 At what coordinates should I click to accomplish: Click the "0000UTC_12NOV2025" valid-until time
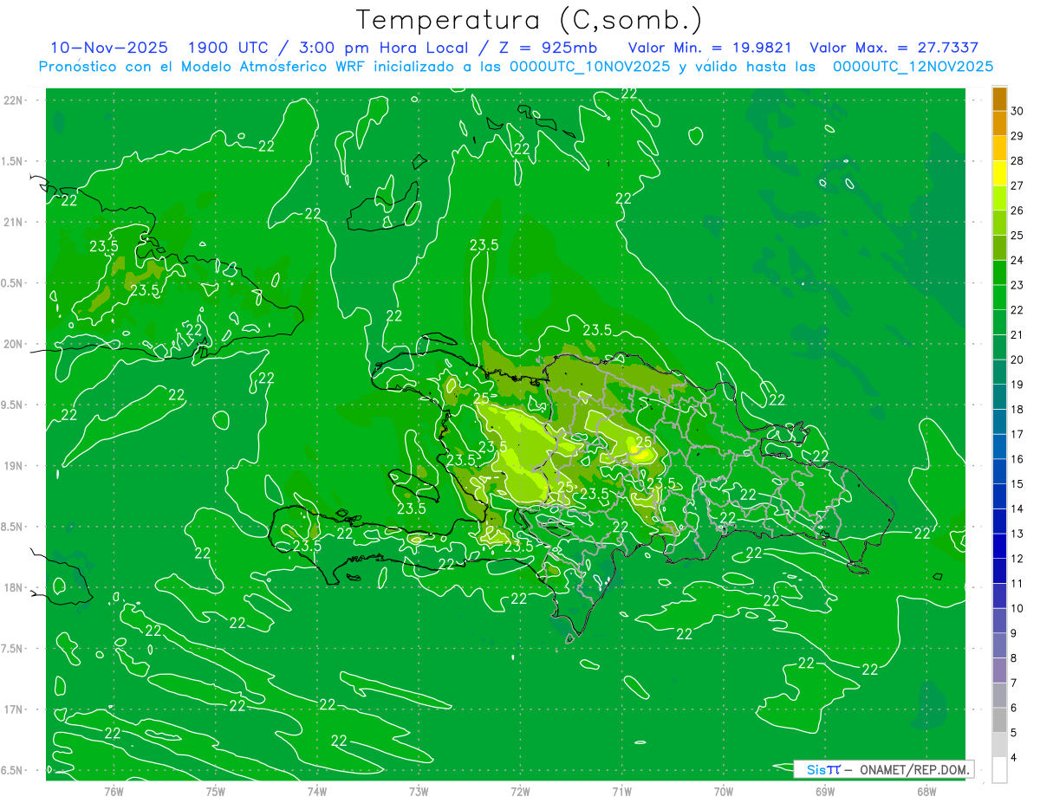click(x=913, y=67)
